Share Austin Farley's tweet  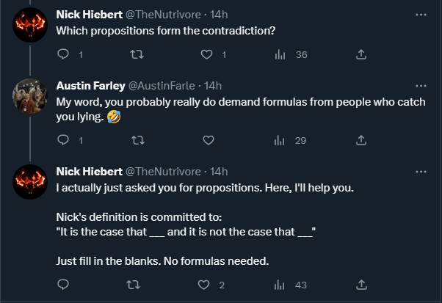point(361,140)
